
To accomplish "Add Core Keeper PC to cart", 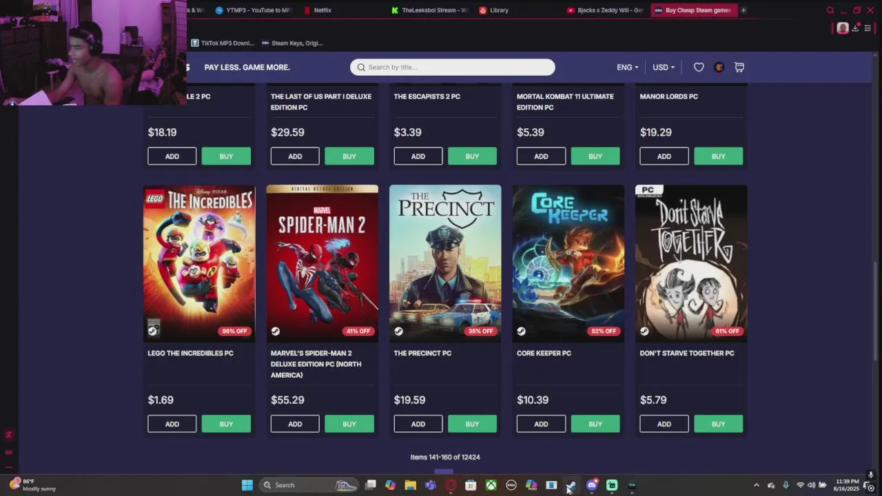I will pos(541,424).
